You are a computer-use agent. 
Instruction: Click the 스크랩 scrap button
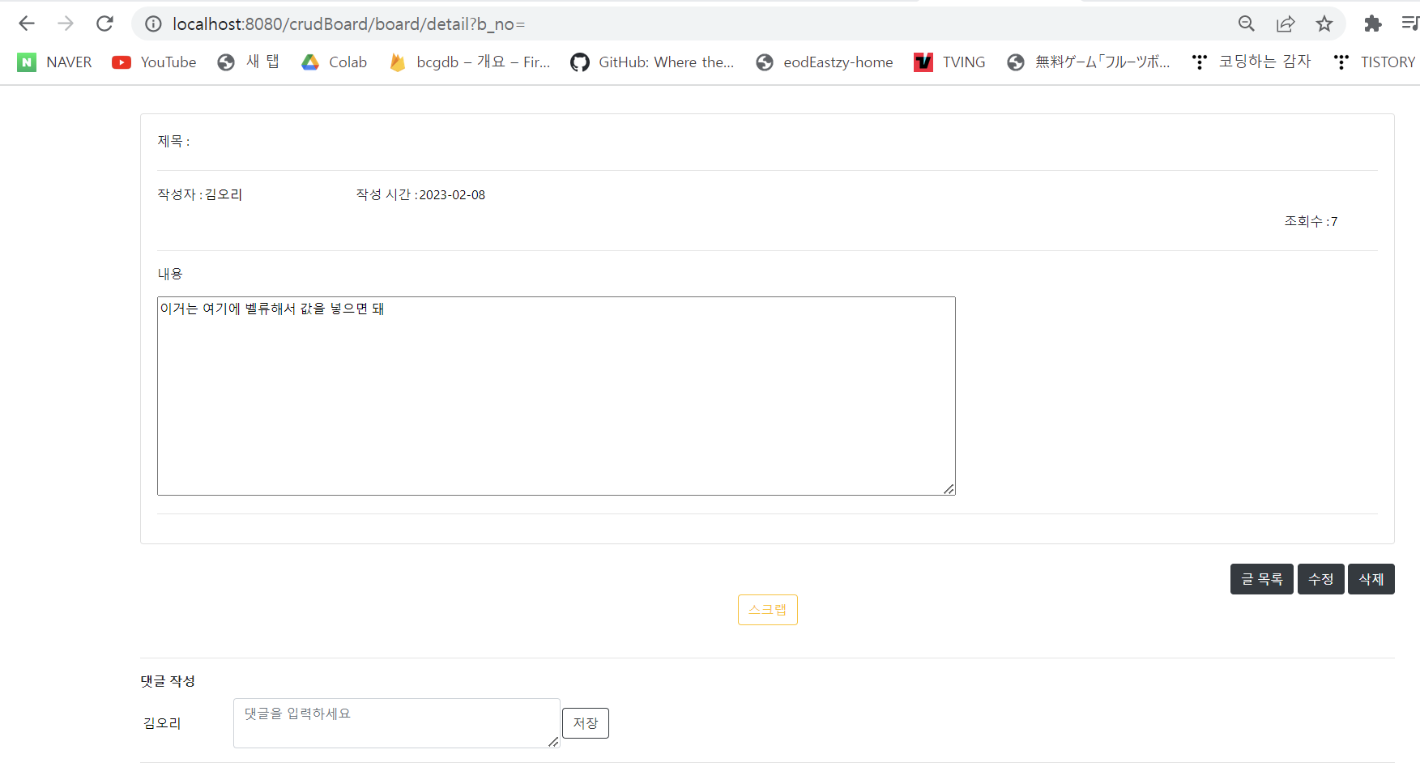pyautogui.click(x=767, y=610)
